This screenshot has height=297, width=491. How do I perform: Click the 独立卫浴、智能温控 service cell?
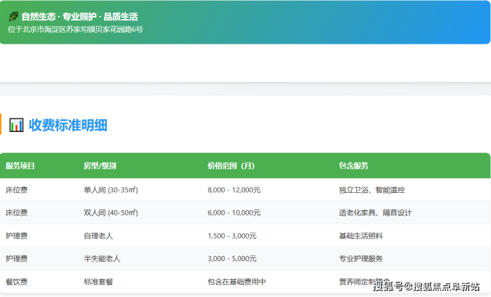[372, 190]
